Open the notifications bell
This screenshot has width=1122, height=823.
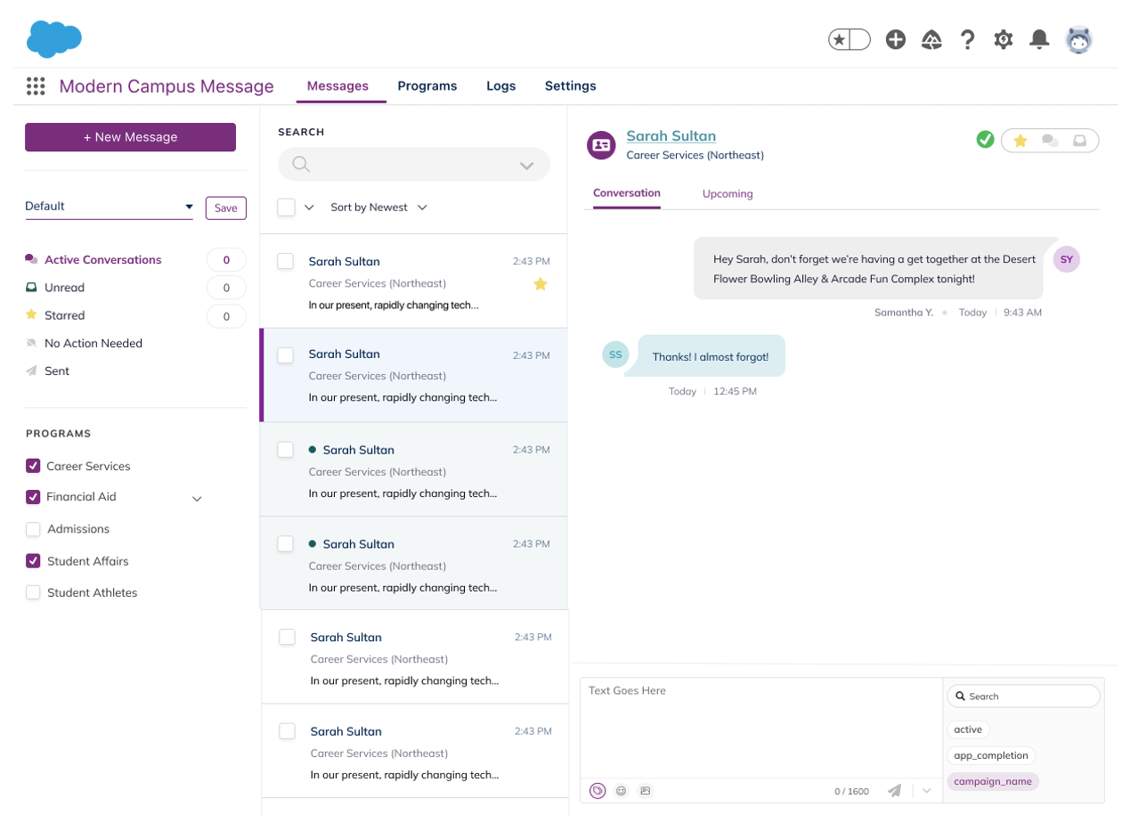pos(1039,39)
